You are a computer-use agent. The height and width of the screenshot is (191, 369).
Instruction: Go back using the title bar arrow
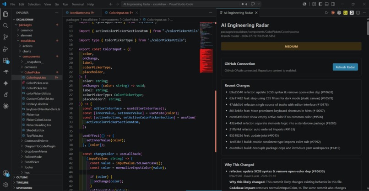111,4
